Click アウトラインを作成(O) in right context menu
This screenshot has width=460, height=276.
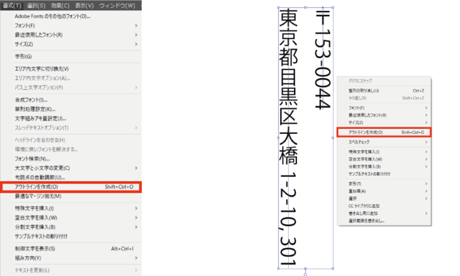click(x=384, y=133)
